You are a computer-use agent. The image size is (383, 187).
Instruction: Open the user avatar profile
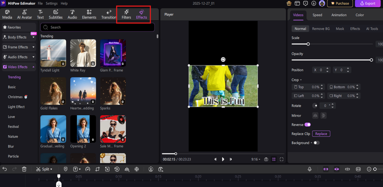coord(322,4)
